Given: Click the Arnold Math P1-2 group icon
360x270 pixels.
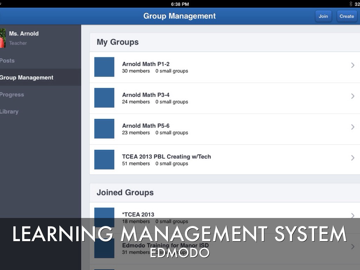Looking at the screenshot, I should (x=104, y=67).
